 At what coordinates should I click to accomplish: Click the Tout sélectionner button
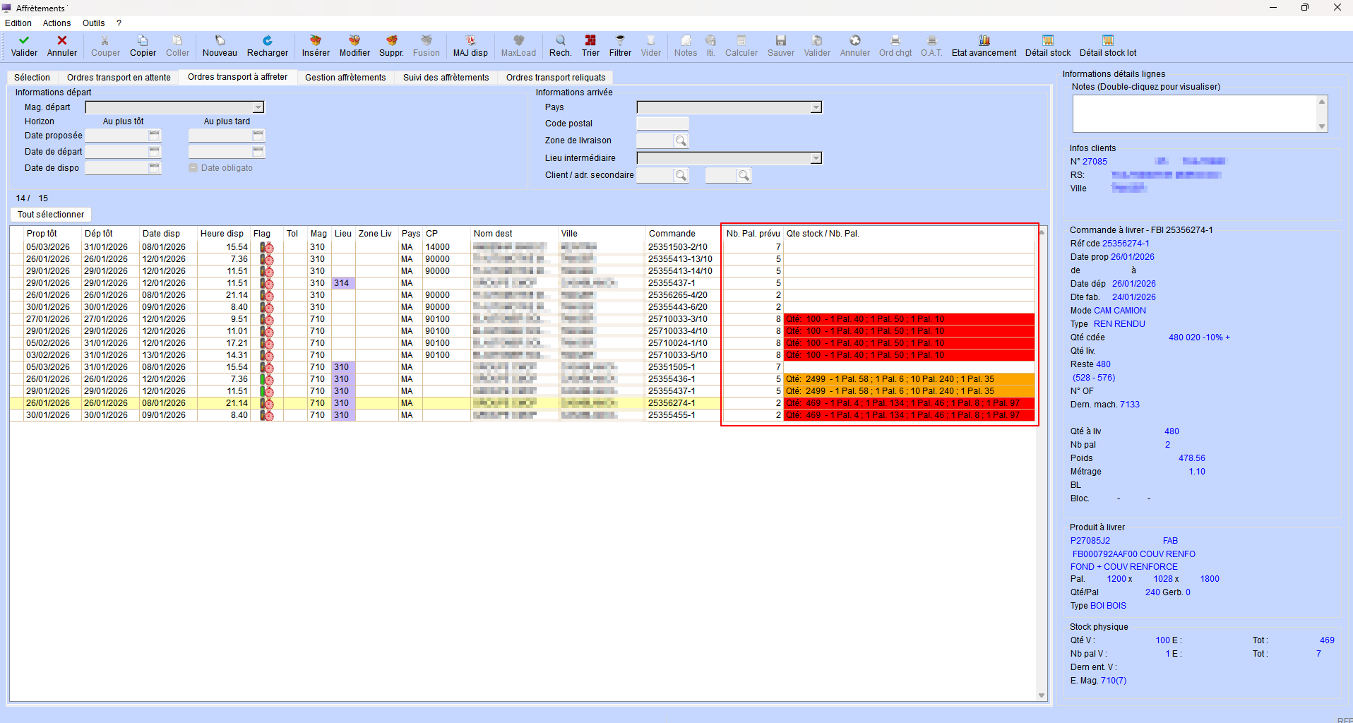[x=51, y=215]
